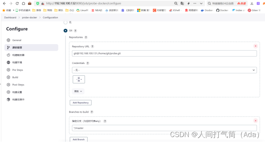Viewport: 265px width, 142px height.
Task: Click the 热搜 hot search link
Action: (242, 3)
